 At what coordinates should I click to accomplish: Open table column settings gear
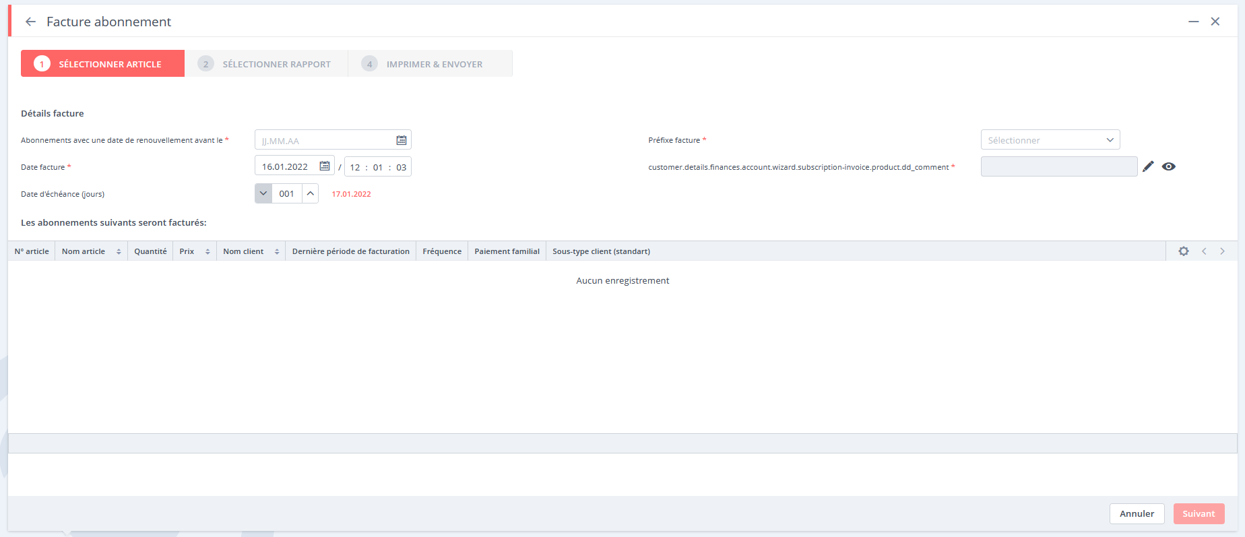1184,251
